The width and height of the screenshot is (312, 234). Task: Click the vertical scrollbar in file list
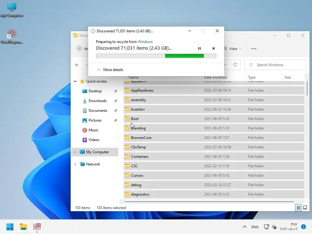307,89
